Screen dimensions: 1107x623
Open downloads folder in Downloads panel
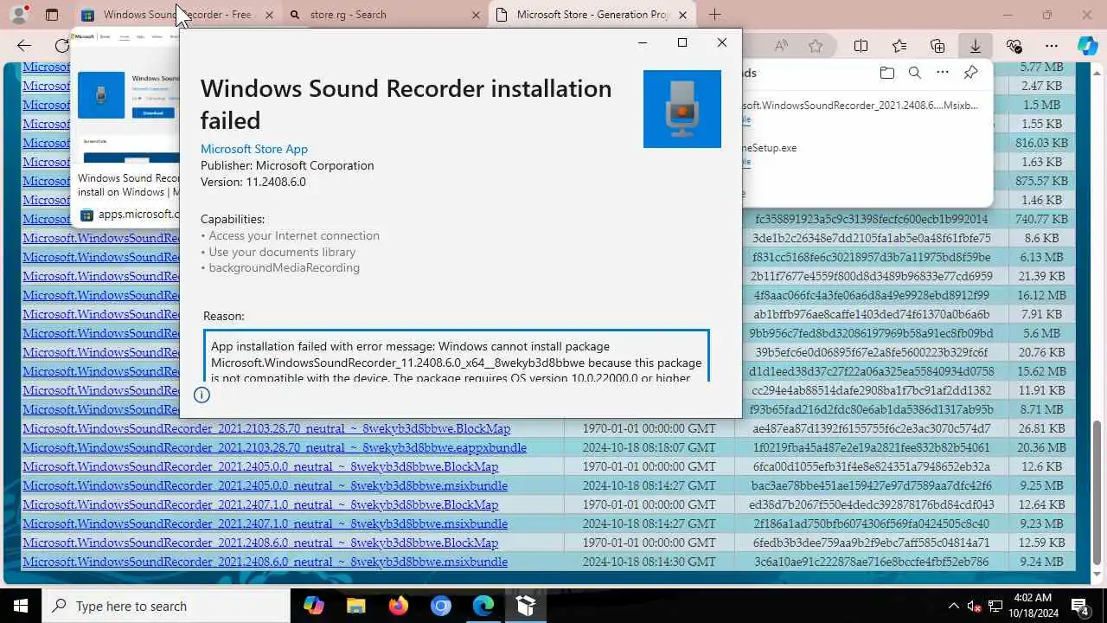(886, 73)
